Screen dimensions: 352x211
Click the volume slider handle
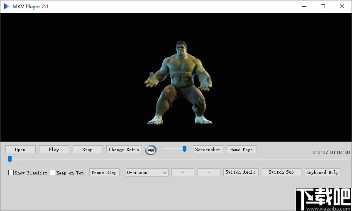[x=184, y=149]
